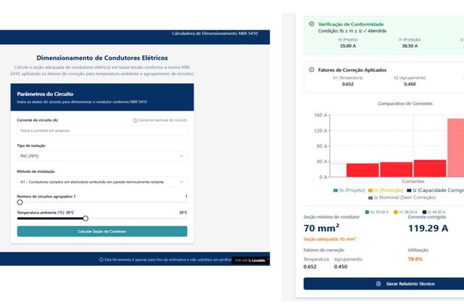Click Calcular Seção do Condutor button
Viewport: 464px width, 304px height.
[102, 232]
